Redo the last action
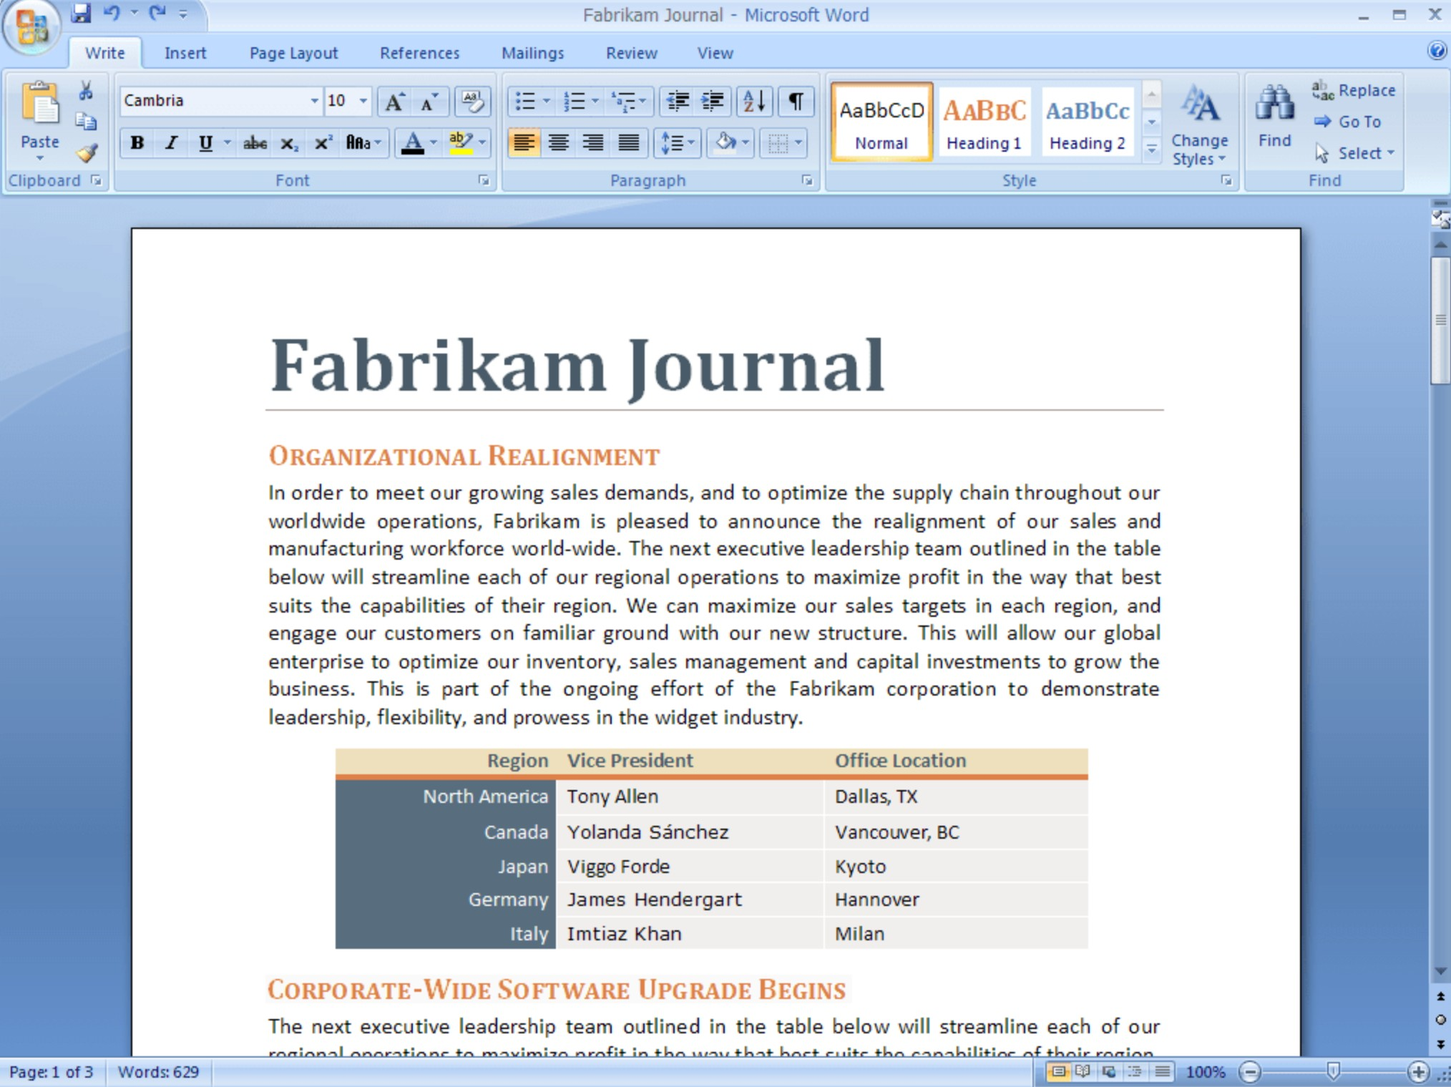Viewport: 1451px width, 1087px height. (x=157, y=13)
